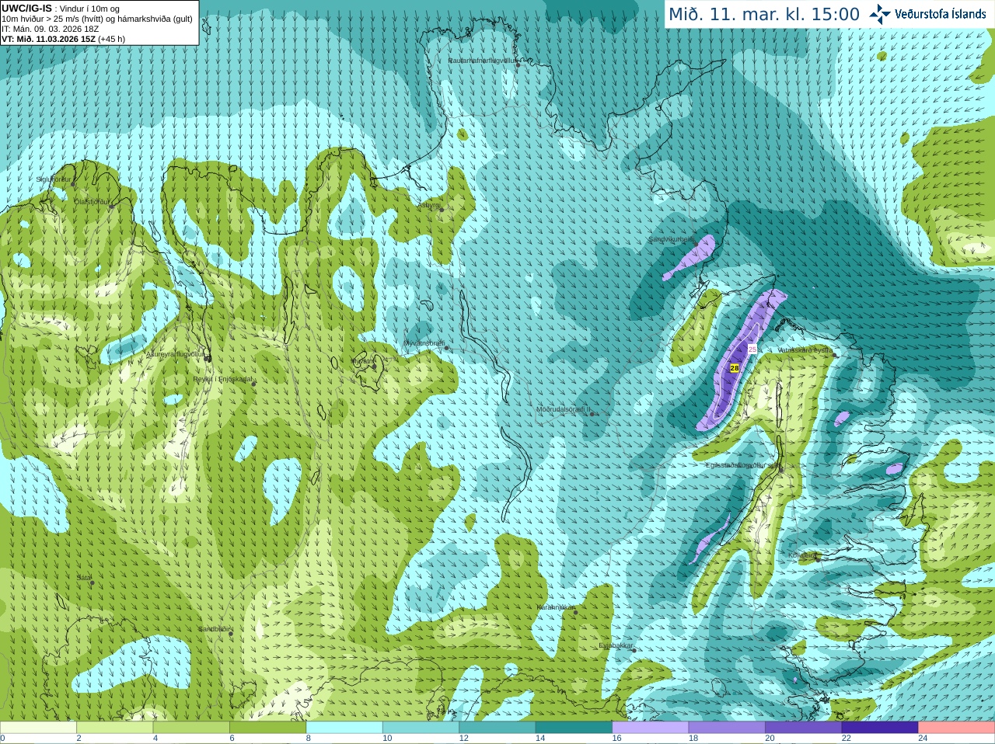The width and height of the screenshot is (995, 744).
Task: Click the Kárahnjúkar station marker
Action: tap(576, 612)
